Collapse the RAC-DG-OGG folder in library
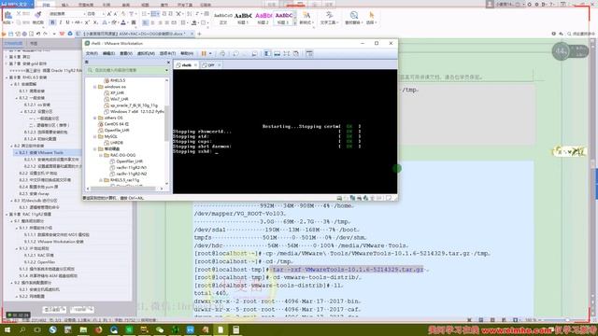The width and height of the screenshot is (598, 336). (101, 155)
